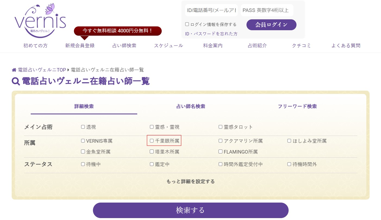Screen dimensions: 381x220
Task: Enable the 待機中 status checkbox
Action: tap(83, 164)
